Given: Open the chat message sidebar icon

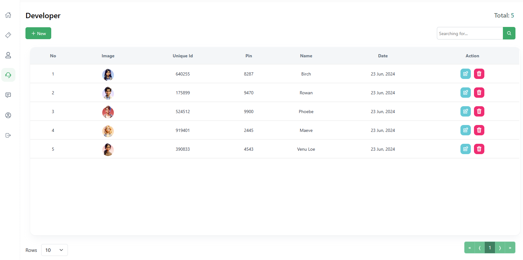Looking at the screenshot, I should (x=8, y=95).
